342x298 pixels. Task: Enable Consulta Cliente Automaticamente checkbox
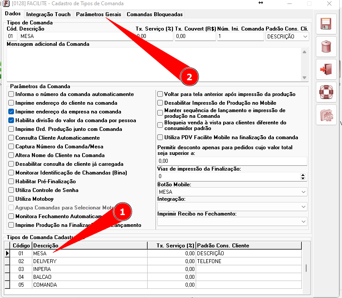(11, 138)
